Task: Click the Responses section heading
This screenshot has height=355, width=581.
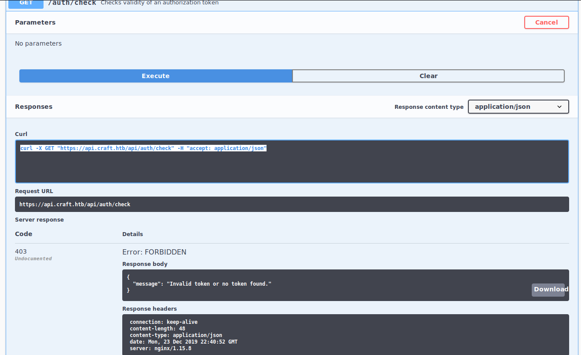Action: (33, 107)
